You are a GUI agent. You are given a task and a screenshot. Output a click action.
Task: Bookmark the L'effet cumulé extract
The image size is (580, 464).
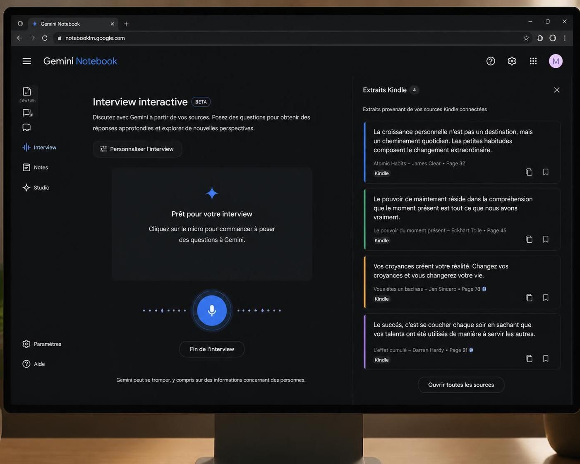point(546,359)
